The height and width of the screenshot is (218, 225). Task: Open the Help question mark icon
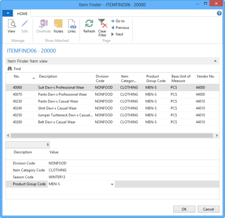(219, 14)
